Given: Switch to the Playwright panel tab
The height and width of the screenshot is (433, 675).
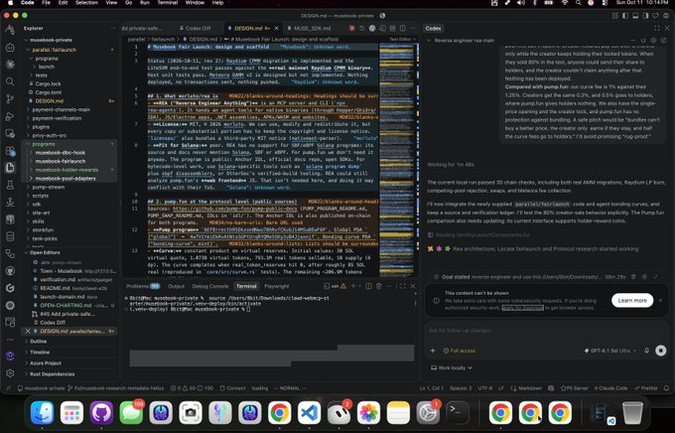Looking at the screenshot, I should 276,286.
